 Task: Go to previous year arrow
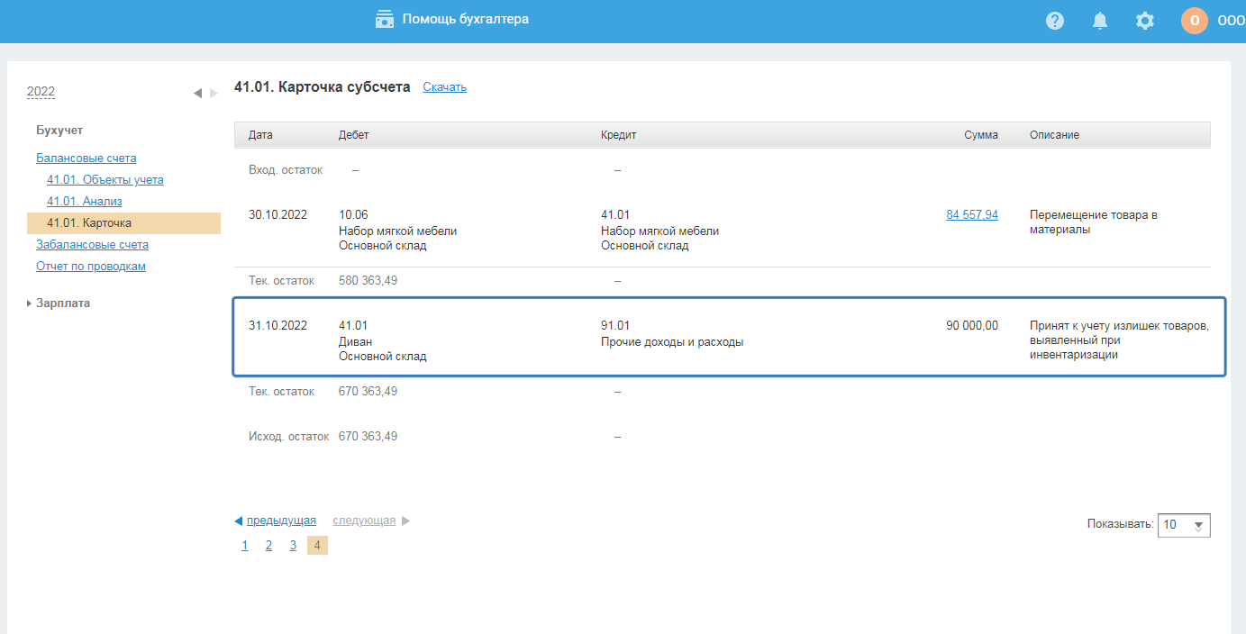click(197, 93)
